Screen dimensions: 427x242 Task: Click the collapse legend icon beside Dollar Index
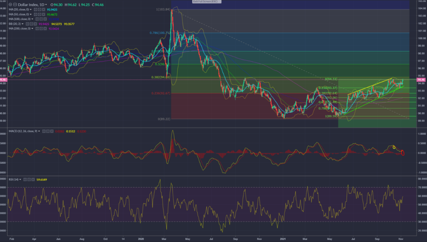click(x=15, y=5)
